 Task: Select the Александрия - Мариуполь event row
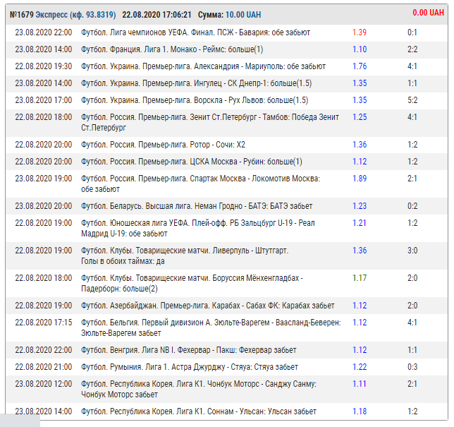tap(226, 66)
